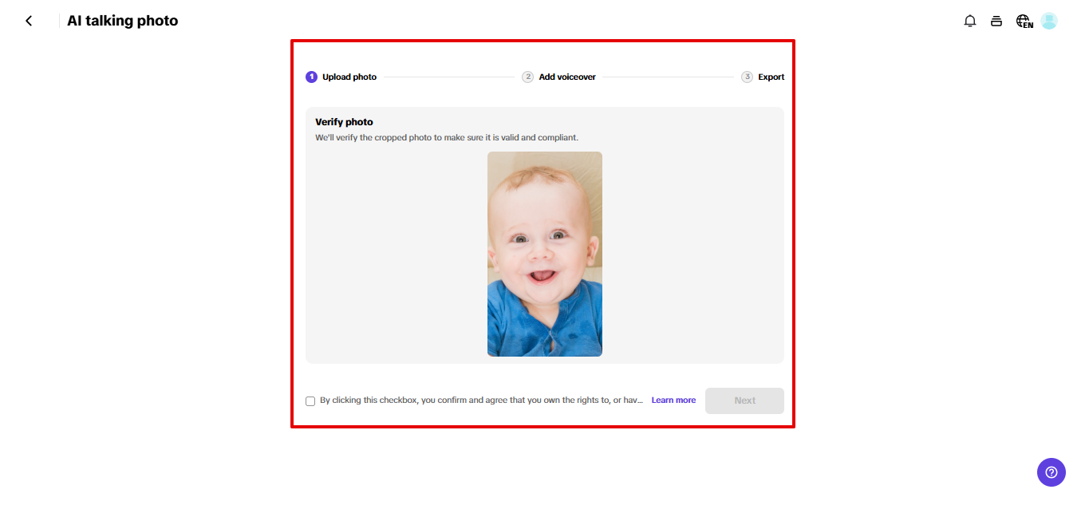
Task: Select the Upload photo step label
Action: pos(349,77)
